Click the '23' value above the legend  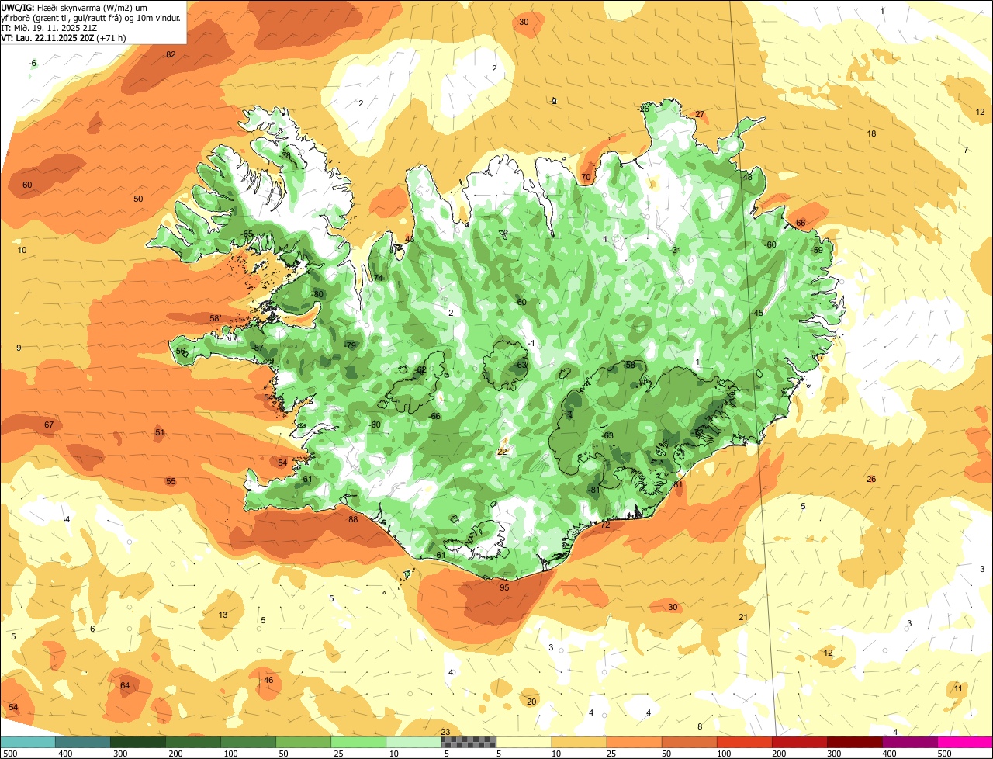[445, 732]
